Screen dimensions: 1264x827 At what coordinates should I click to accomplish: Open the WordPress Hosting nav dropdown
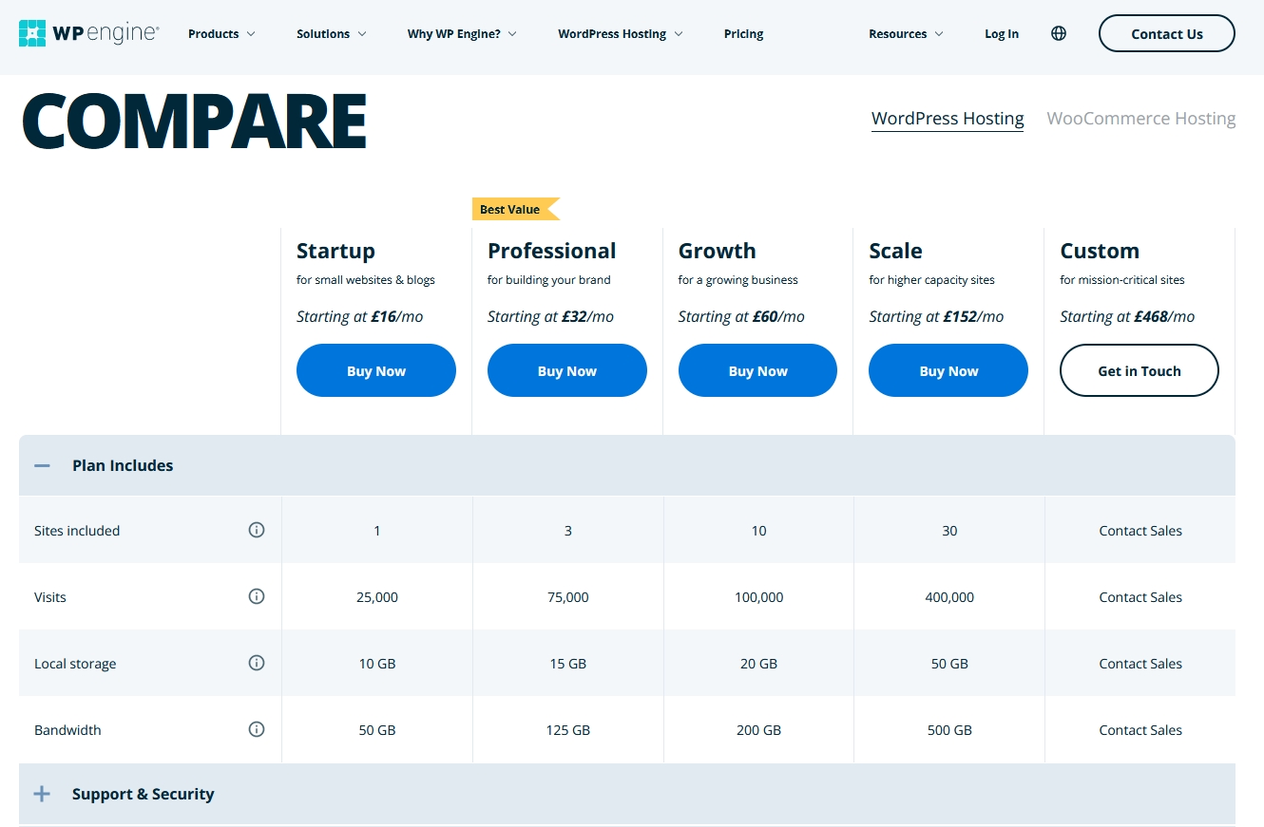(621, 34)
